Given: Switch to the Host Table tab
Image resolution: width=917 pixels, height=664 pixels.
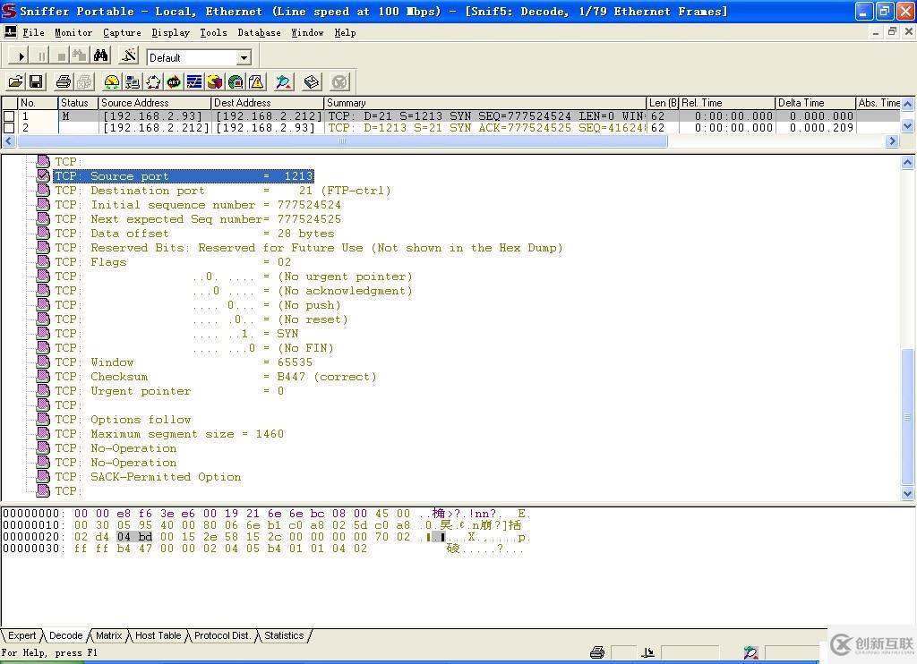Looking at the screenshot, I should point(158,635).
